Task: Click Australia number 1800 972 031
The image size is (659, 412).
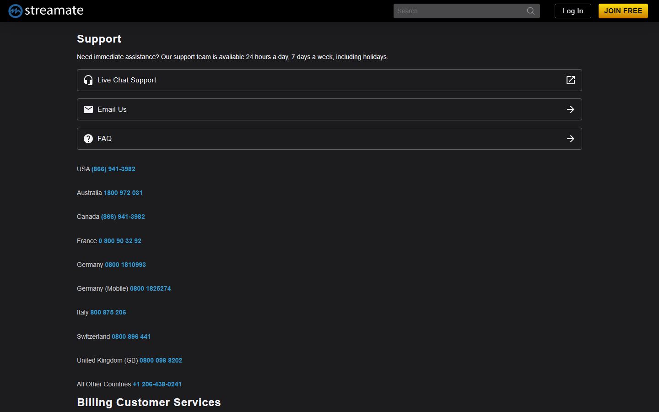Action: click(123, 193)
